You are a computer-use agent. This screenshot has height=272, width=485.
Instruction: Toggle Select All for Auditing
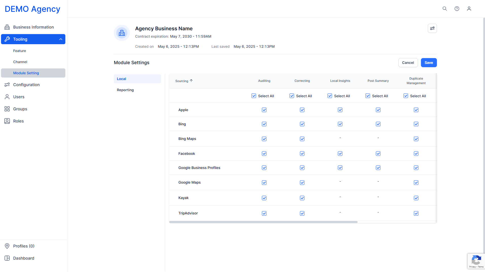pyautogui.click(x=254, y=96)
